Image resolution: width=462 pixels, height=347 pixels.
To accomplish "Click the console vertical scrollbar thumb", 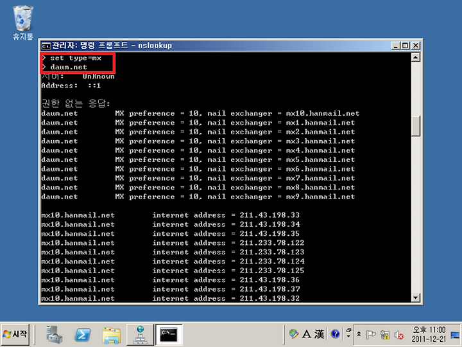I will 415,126.
